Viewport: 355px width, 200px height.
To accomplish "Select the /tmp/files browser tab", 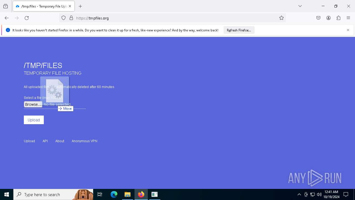I will pos(44,6).
